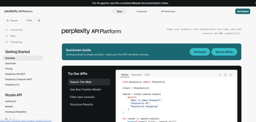The image size is (256, 122).
Task: Click the "search = client.search.create(" line
Action: pyautogui.click(x=142, y=94)
